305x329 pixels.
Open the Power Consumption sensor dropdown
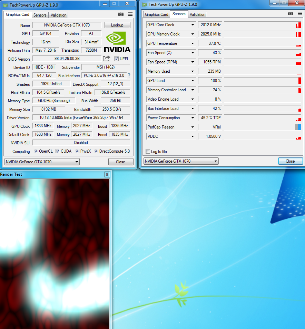[x=193, y=118]
